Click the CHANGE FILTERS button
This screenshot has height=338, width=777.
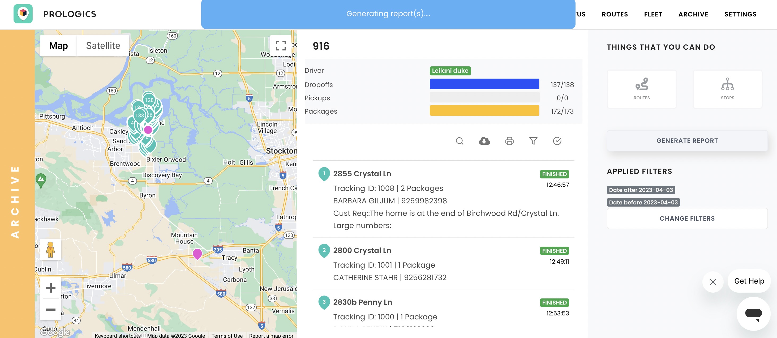687,218
